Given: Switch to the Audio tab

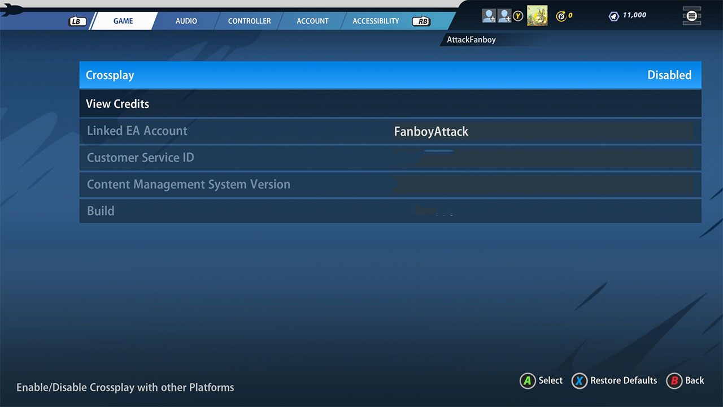Looking at the screenshot, I should tap(186, 21).
